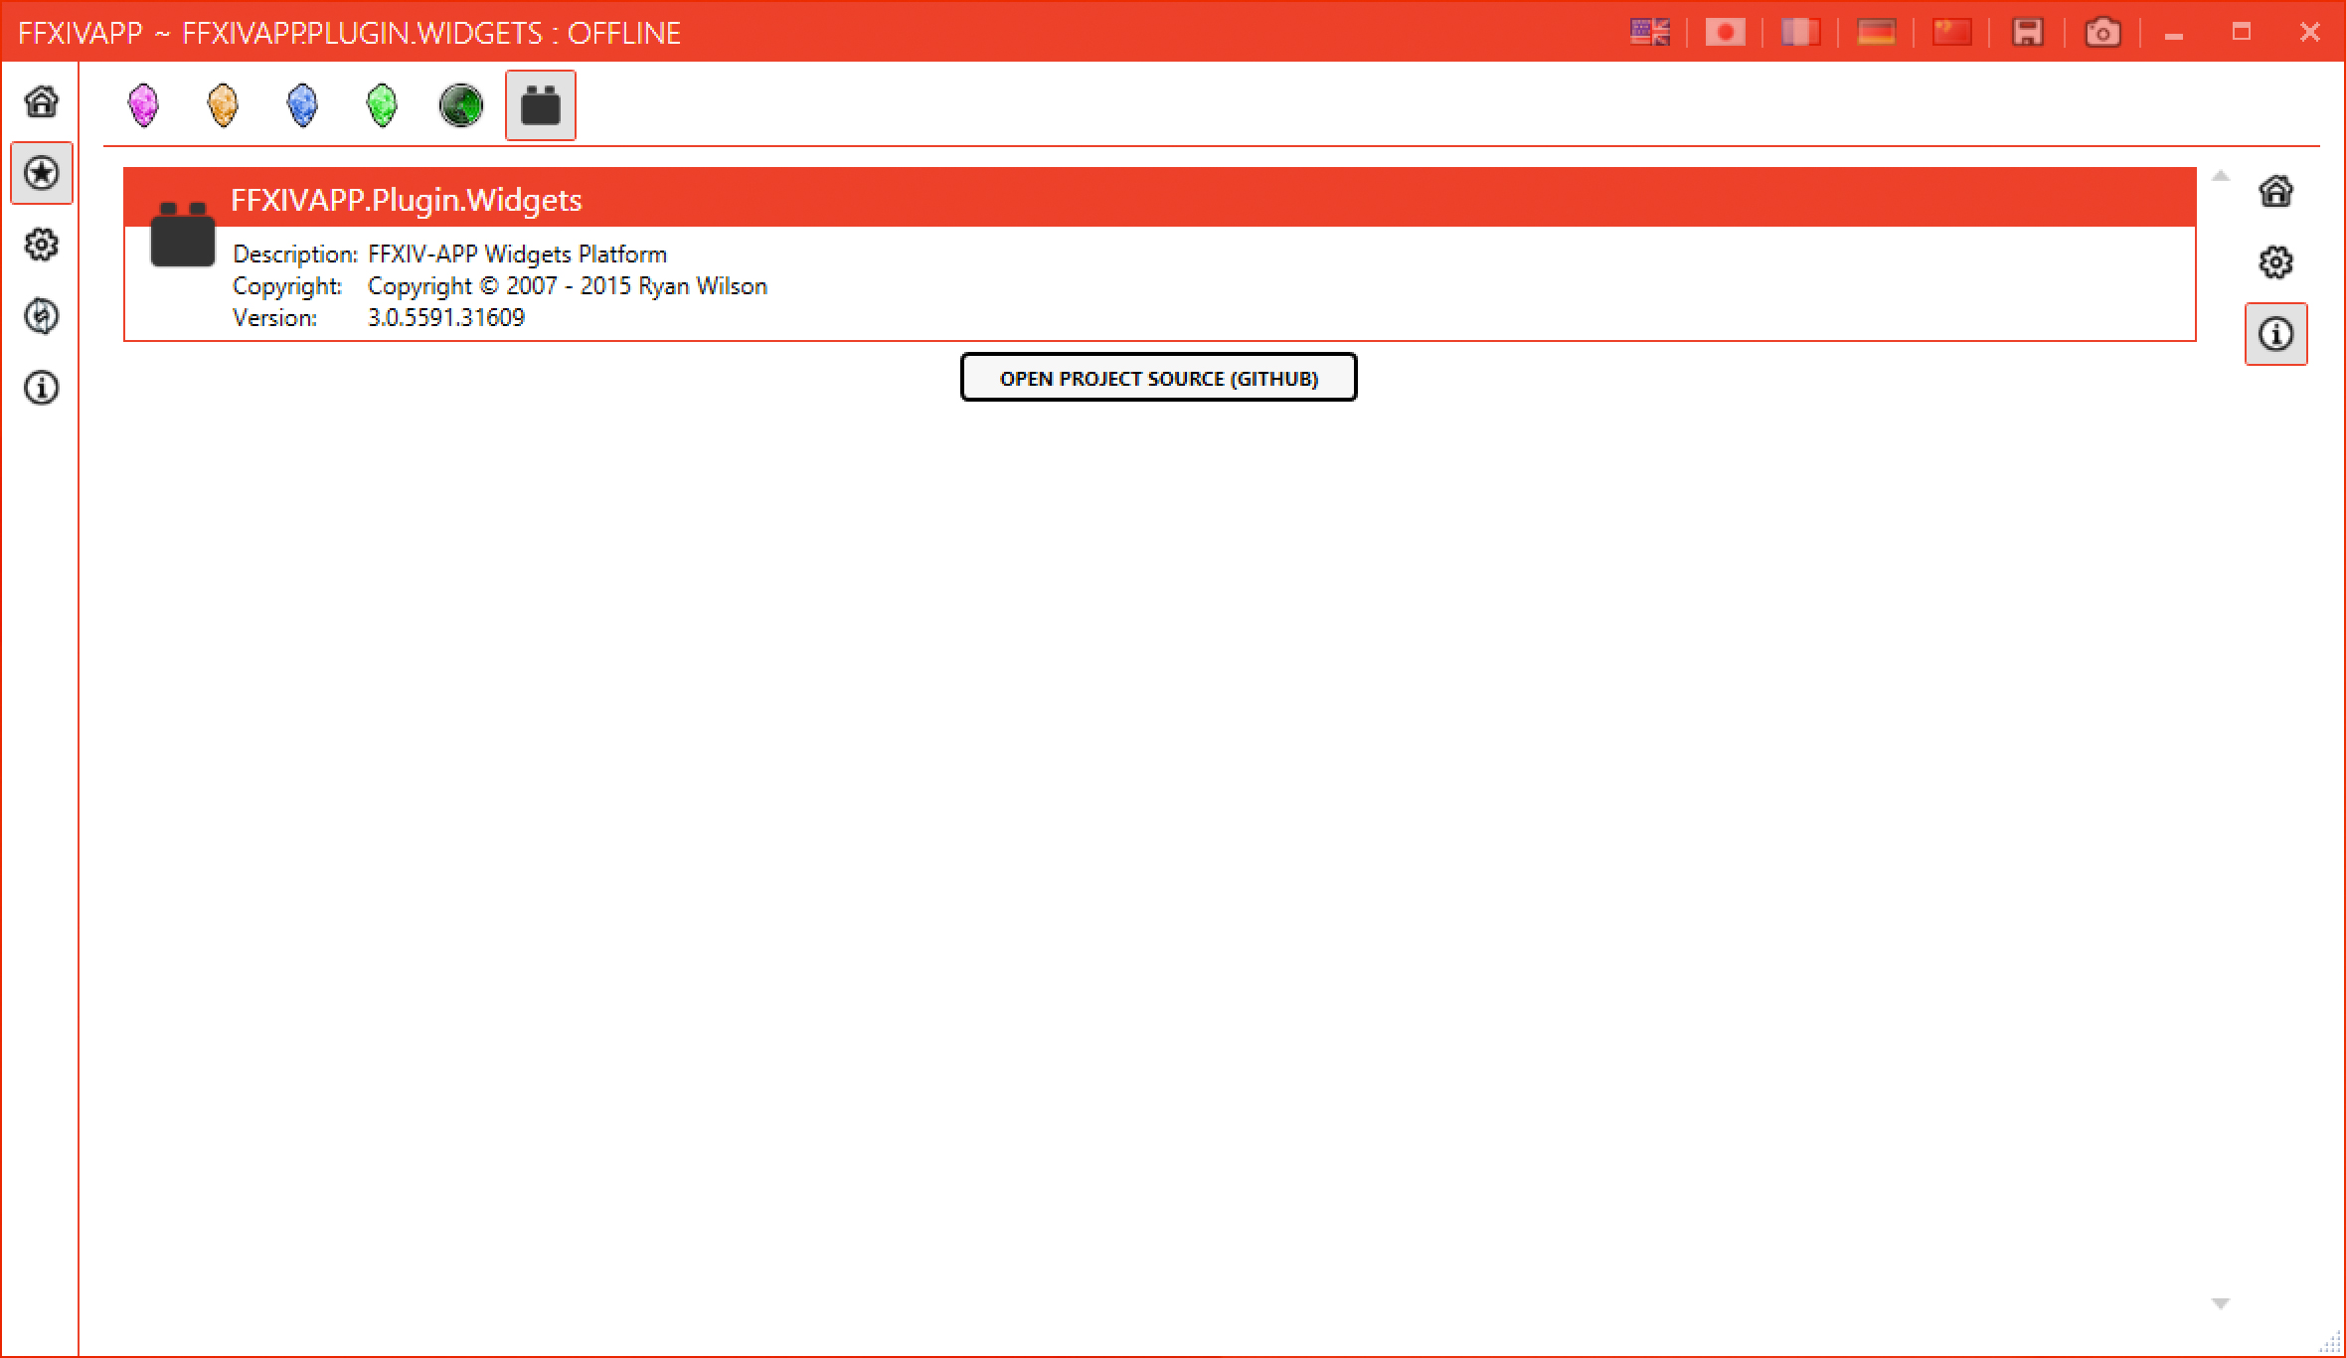The width and height of the screenshot is (2346, 1358).
Task: Select the blue crystal plugin tab
Action: click(302, 105)
